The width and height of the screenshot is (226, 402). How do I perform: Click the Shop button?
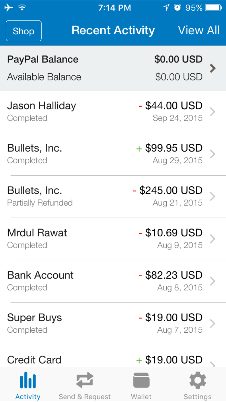coord(24,31)
